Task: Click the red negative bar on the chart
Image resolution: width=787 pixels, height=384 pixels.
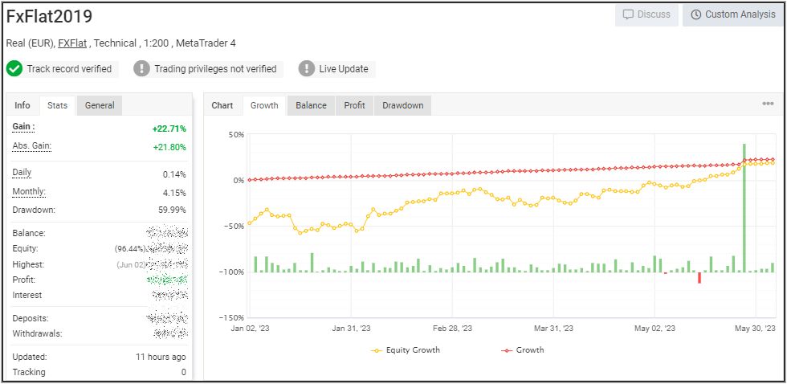Action: [699, 278]
